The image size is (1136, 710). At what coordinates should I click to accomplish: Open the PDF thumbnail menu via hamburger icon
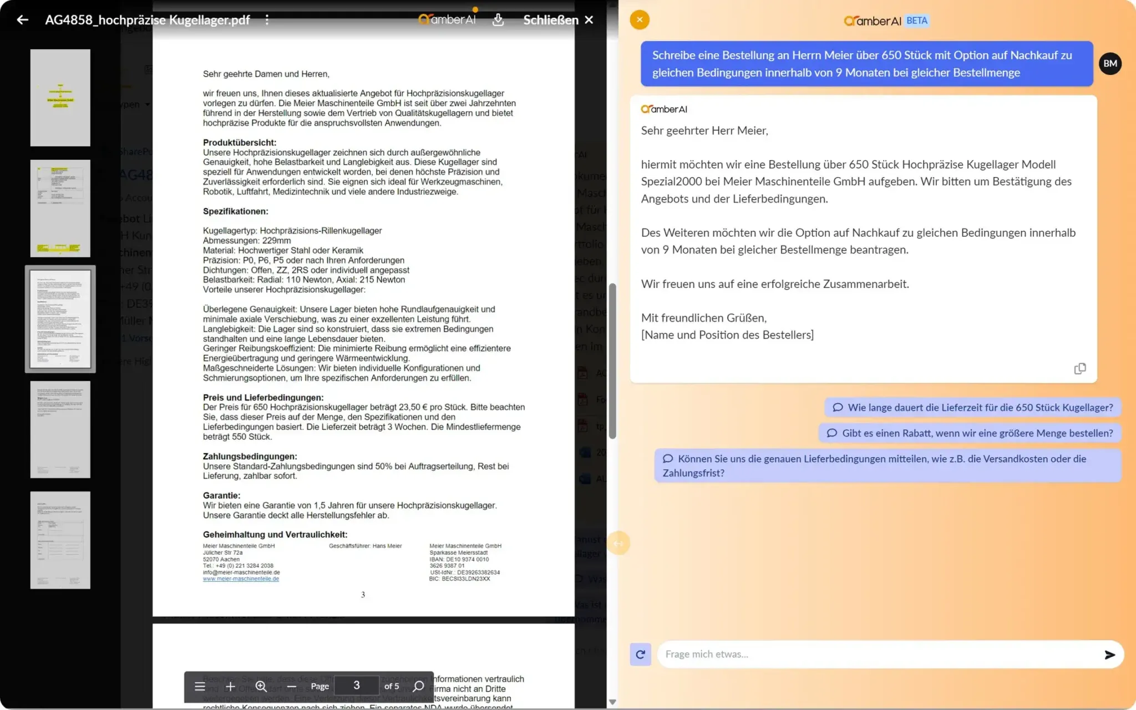point(199,686)
